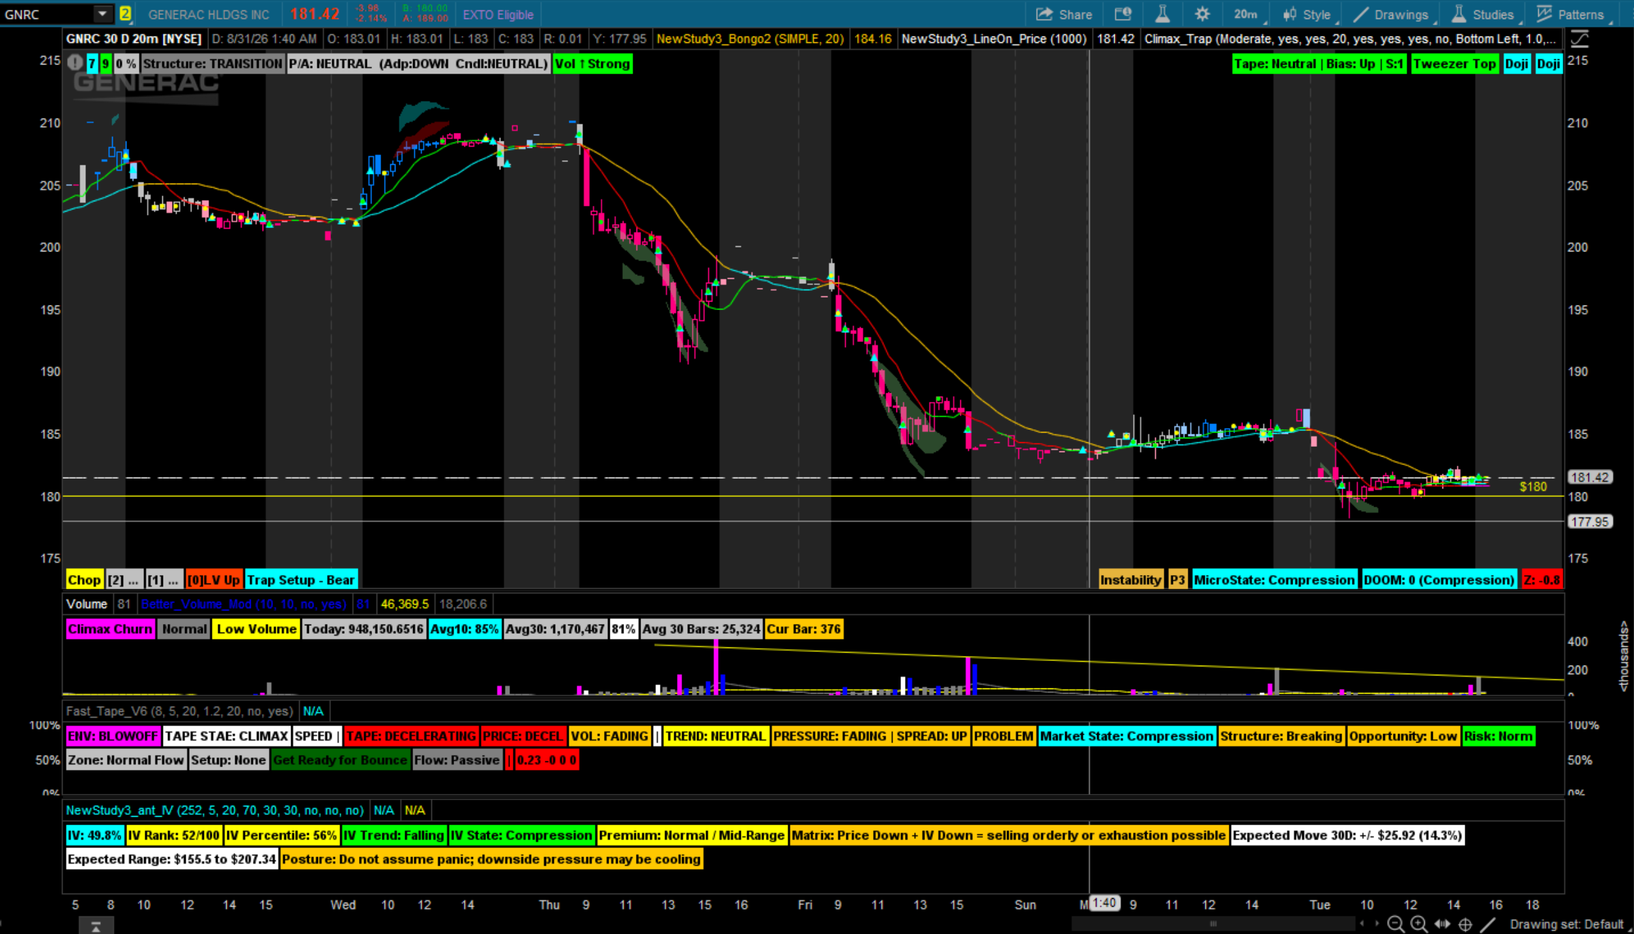Click the Fast_Tape_V6 study title
This screenshot has height=934, width=1634.
(x=180, y=711)
